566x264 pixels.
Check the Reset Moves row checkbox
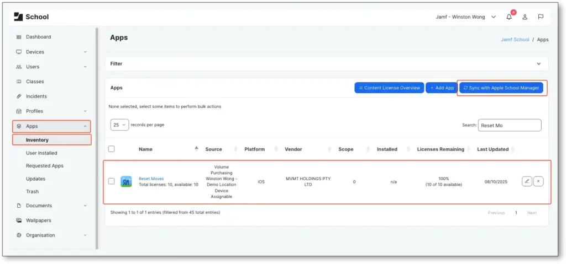click(112, 181)
